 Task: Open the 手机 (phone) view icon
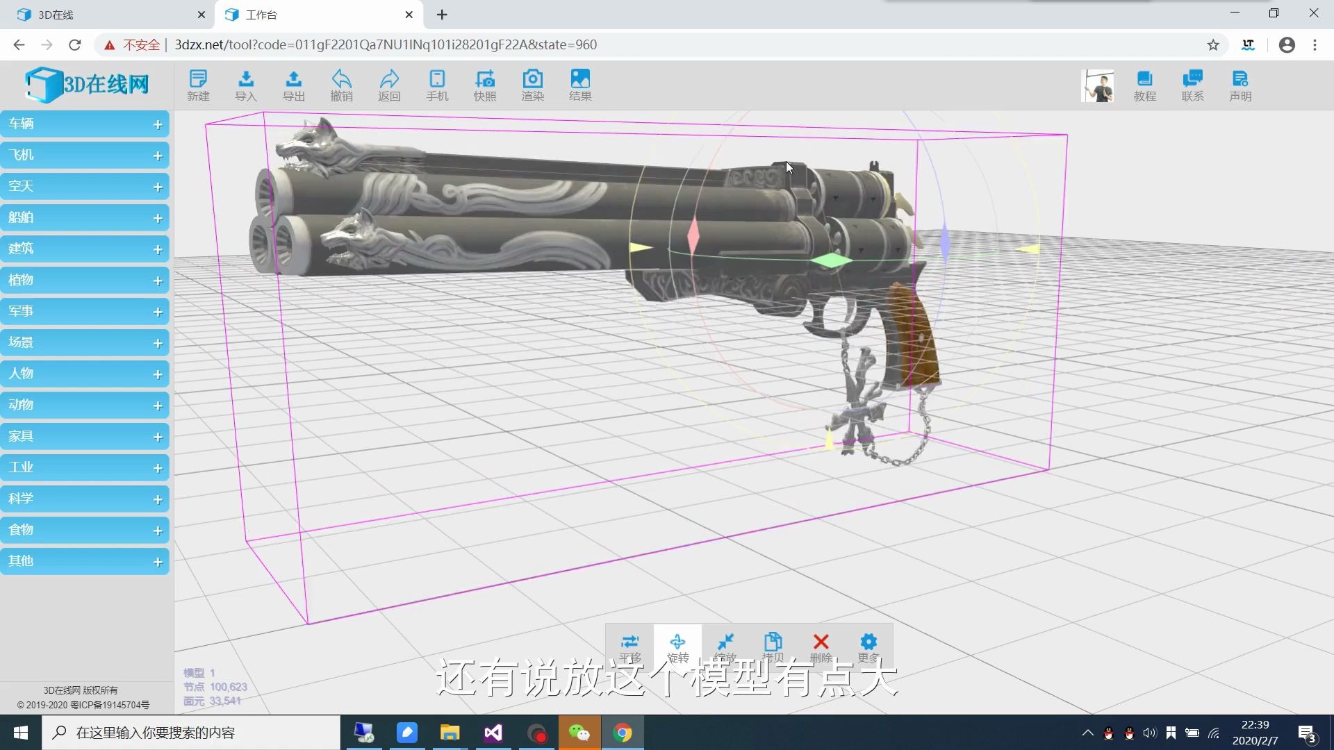click(x=437, y=85)
